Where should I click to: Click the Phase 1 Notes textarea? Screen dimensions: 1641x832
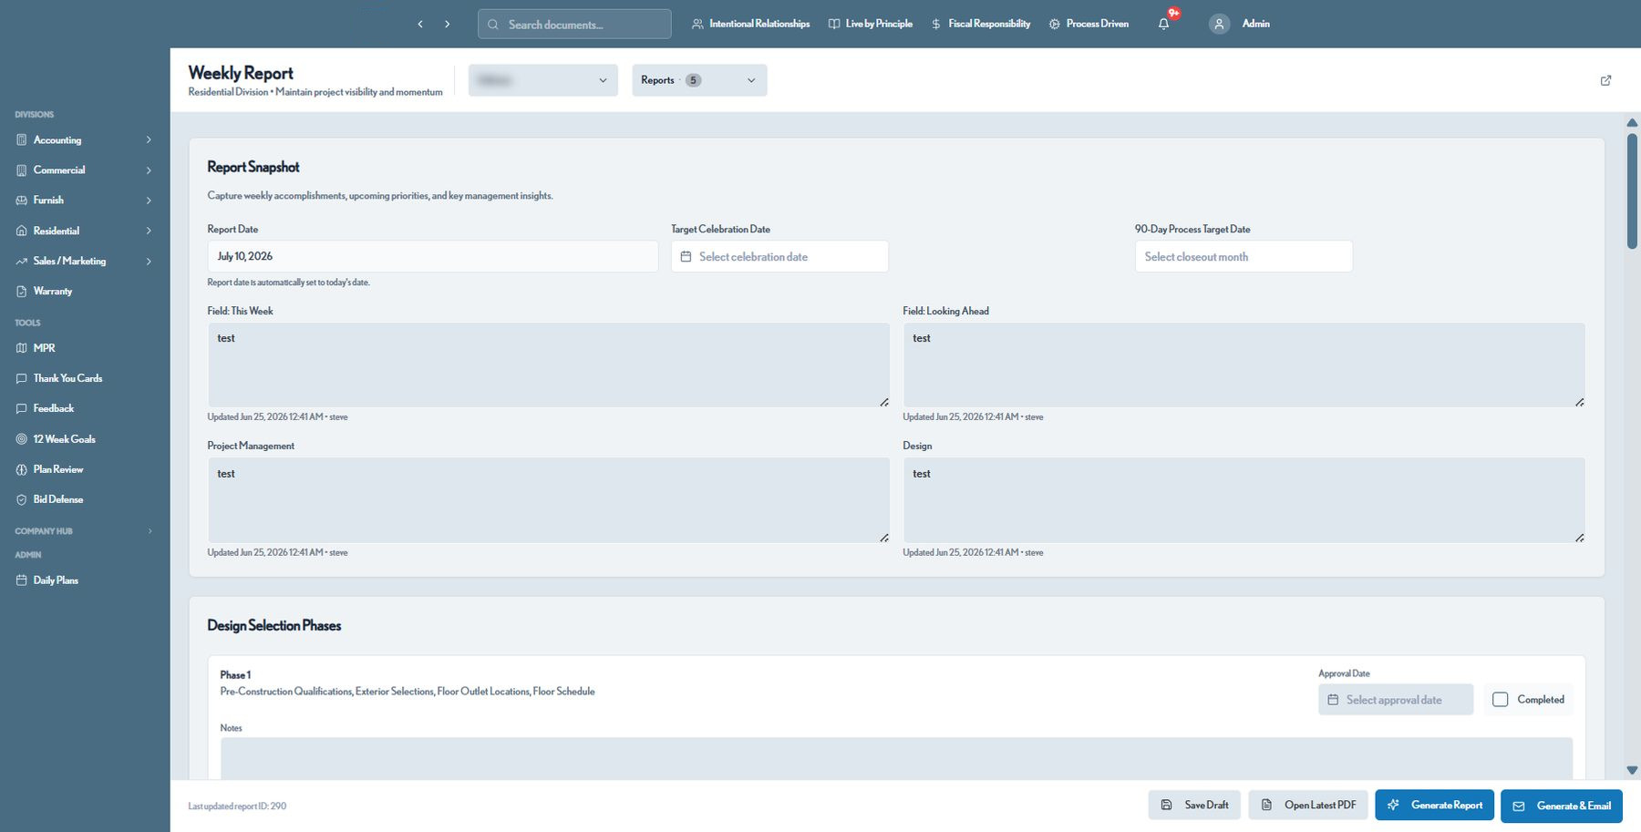click(x=896, y=758)
